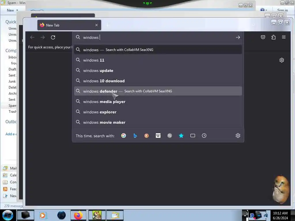Open the Firefox hamburger menu
This screenshot has width=295, height=221.
(284, 37)
